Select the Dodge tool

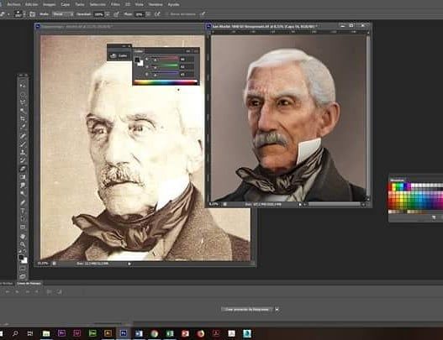pyautogui.click(x=23, y=194)
